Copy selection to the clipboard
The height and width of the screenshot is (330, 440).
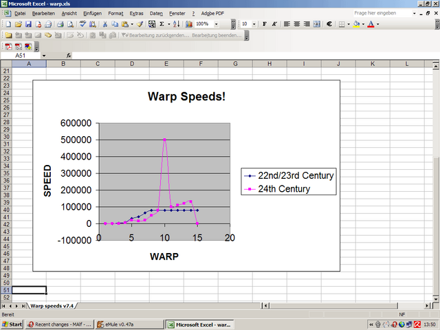[115, 24]
